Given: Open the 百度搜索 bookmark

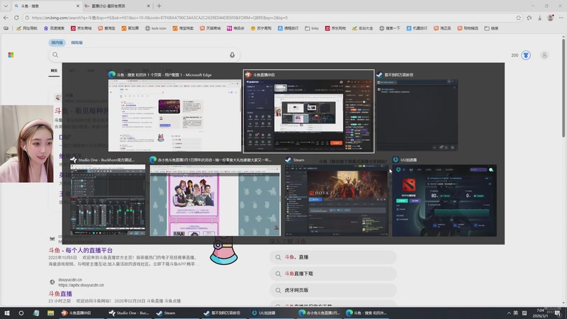Looking at the screenshot, I should 54,28.
